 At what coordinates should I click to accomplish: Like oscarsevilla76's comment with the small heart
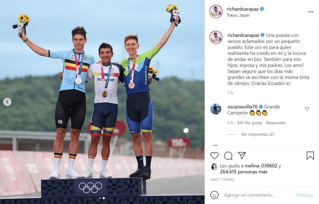[x=307, y=109]
